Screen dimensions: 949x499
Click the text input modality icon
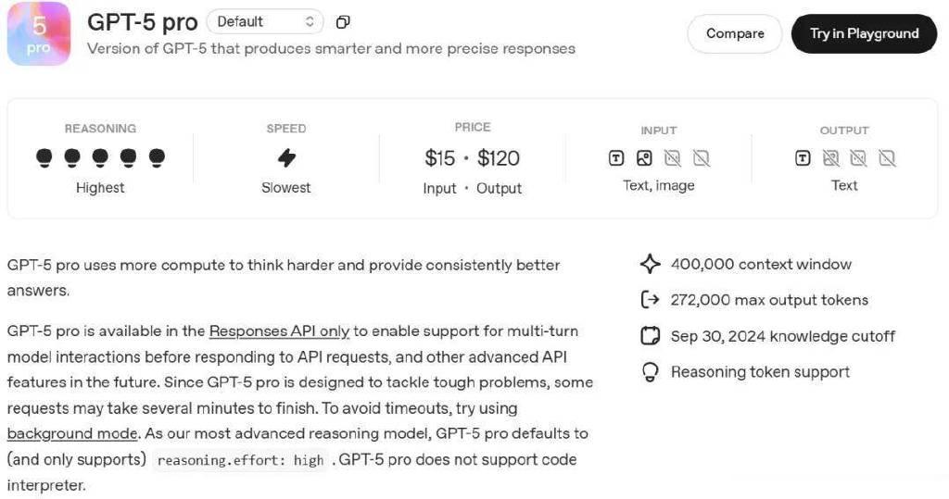pyautogui.click(x=616, y=158)
